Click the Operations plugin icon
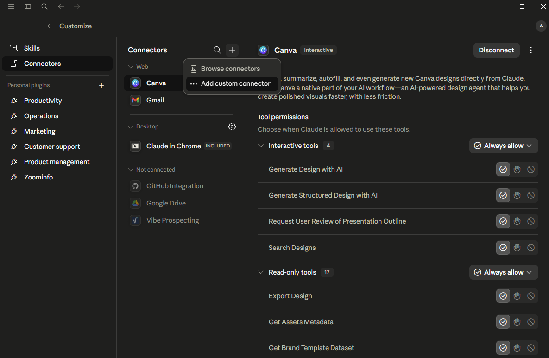The image size is (549, 358). pos(14,116)
